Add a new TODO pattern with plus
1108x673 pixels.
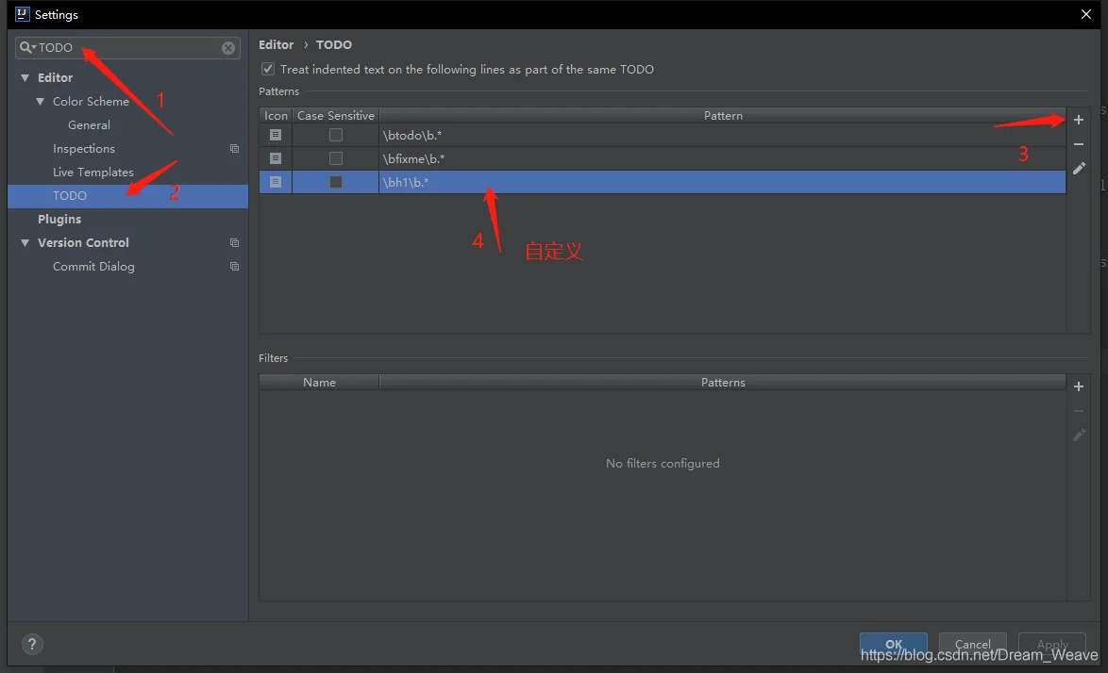1079,120
